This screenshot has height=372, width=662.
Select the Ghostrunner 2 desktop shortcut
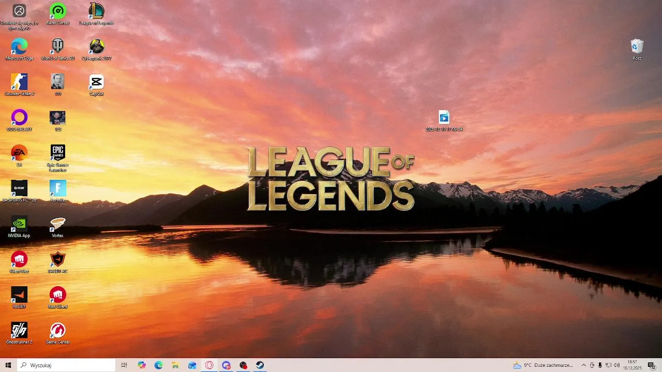[19, 333]
